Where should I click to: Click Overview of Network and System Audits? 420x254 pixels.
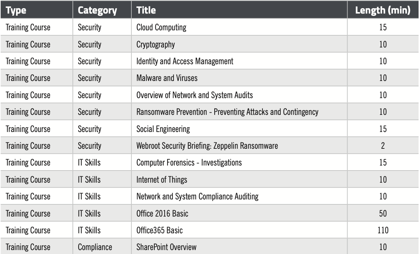pos(194,95)
